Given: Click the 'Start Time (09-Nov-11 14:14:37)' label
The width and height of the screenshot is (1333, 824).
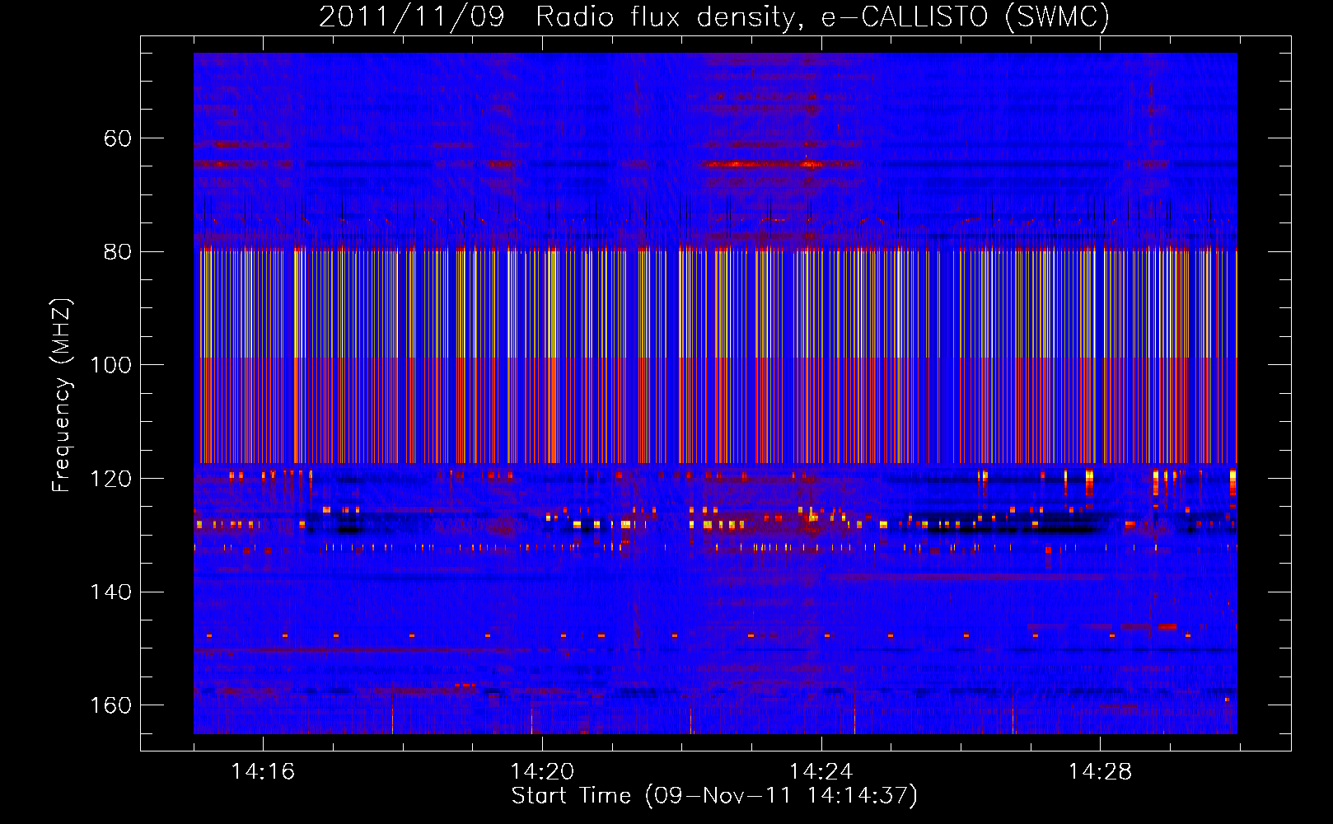Looking at the screenshot, I should pos(714,796).
